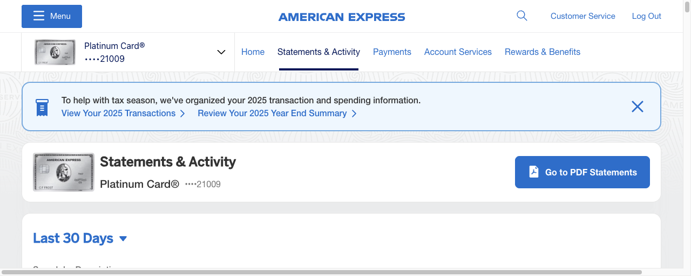Click the large Platinum Card thumbnail
Screen dimensions: 691x276
point(64,172)
